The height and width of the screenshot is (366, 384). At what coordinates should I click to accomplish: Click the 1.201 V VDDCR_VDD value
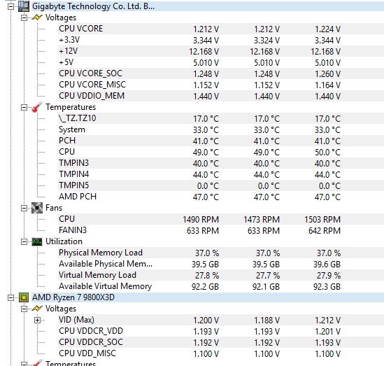pyautogui.click(x=327, y=332)
